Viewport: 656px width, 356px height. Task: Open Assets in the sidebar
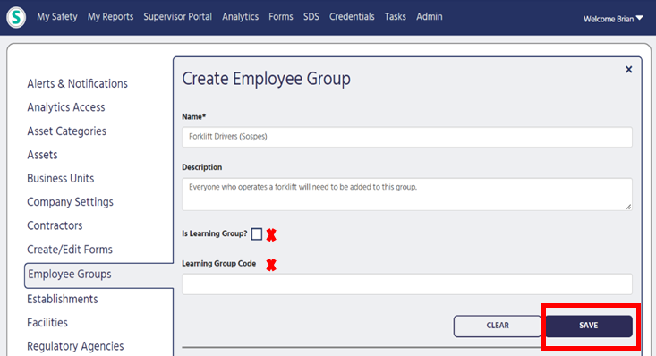point(42,155)
